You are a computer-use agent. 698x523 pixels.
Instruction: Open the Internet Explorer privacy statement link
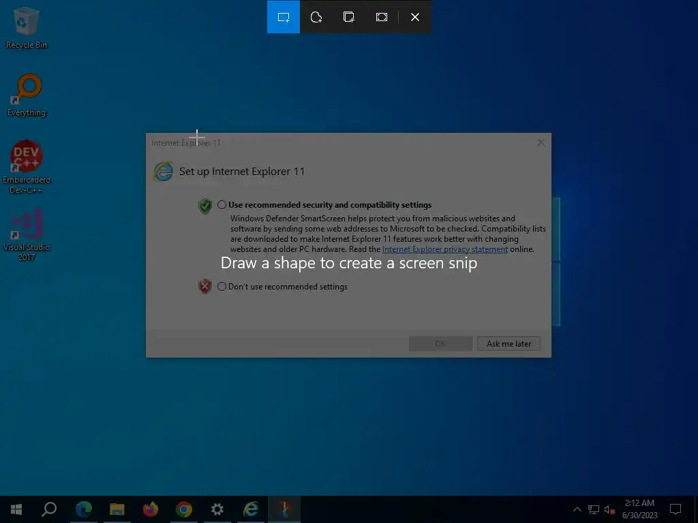pyautogui.click(x=444, y=249)
